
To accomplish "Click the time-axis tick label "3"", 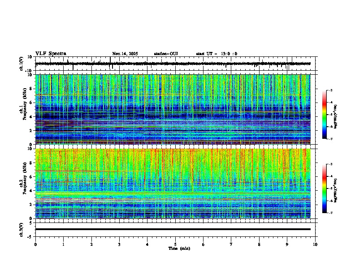I will click(x=119, y=244).
